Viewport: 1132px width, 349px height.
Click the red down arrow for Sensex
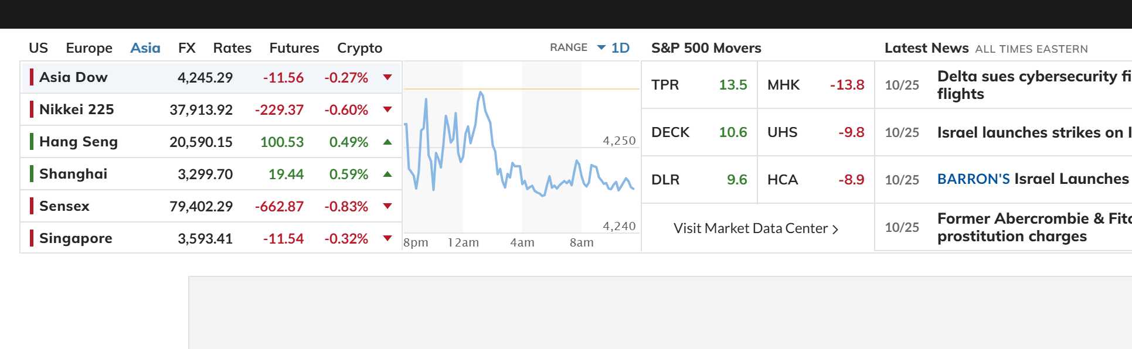(387, 206)
